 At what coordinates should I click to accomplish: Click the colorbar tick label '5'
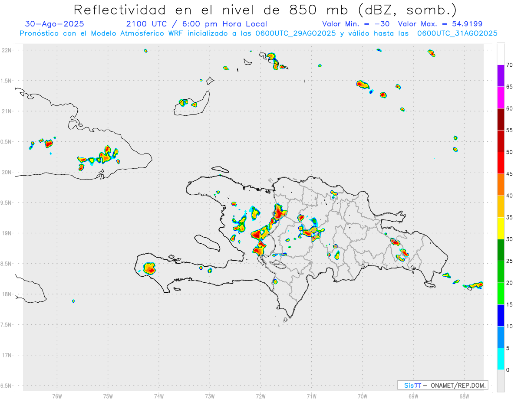pos(508,348)
